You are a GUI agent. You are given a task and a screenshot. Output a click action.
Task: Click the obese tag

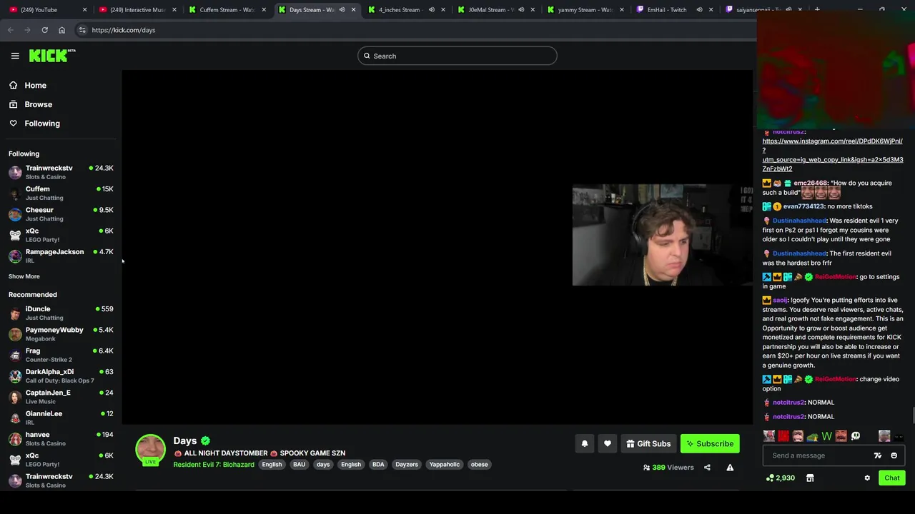tap(479, 464)
